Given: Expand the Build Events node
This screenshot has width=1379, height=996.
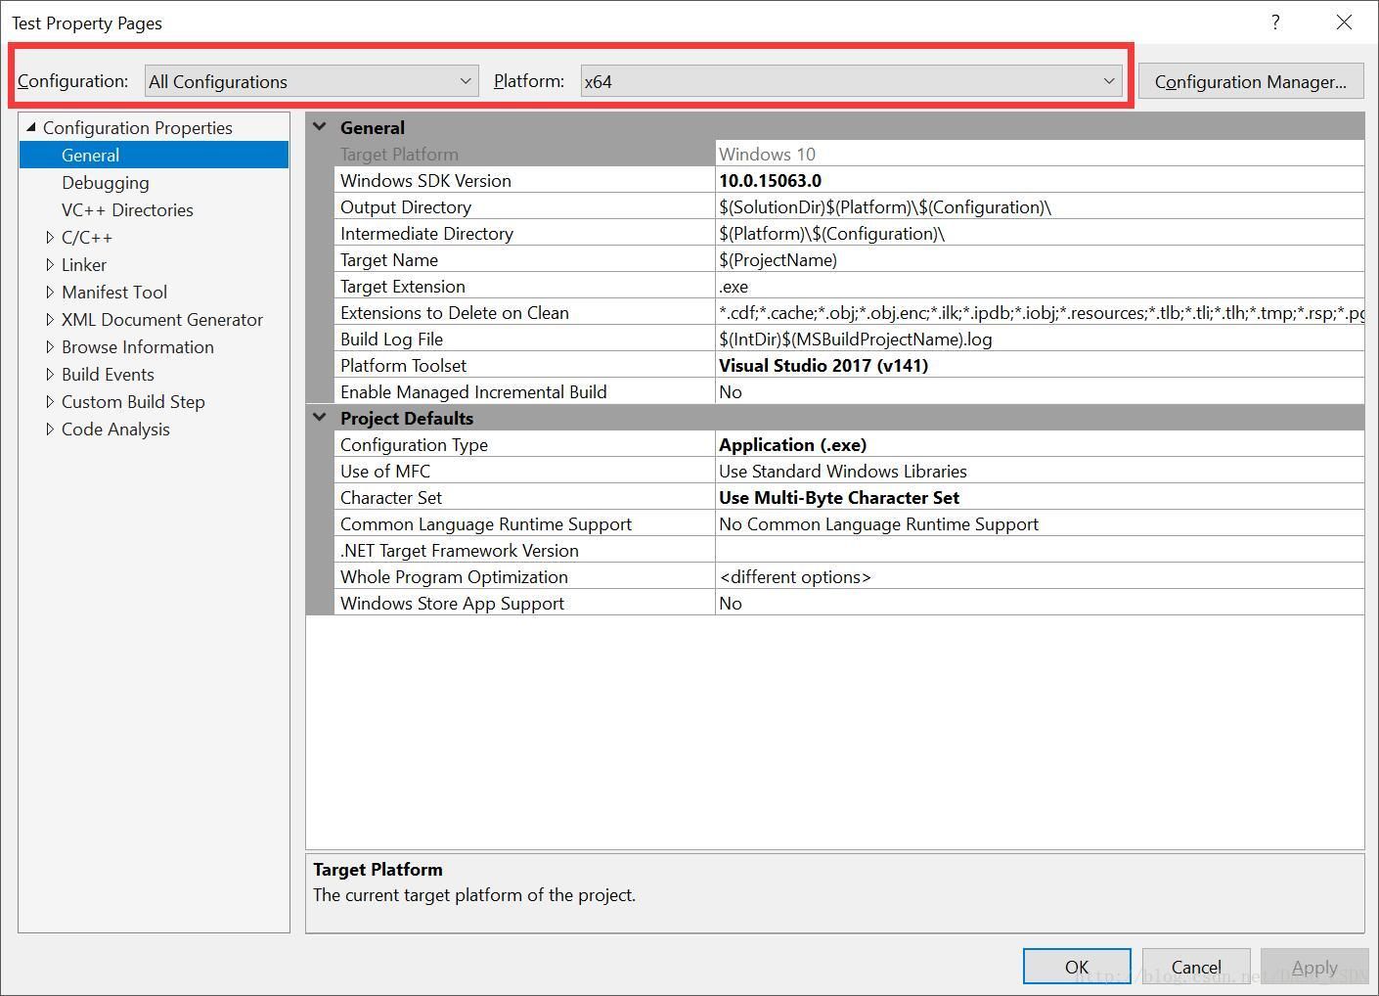Looking at the screenshot, I should point(50,374).
